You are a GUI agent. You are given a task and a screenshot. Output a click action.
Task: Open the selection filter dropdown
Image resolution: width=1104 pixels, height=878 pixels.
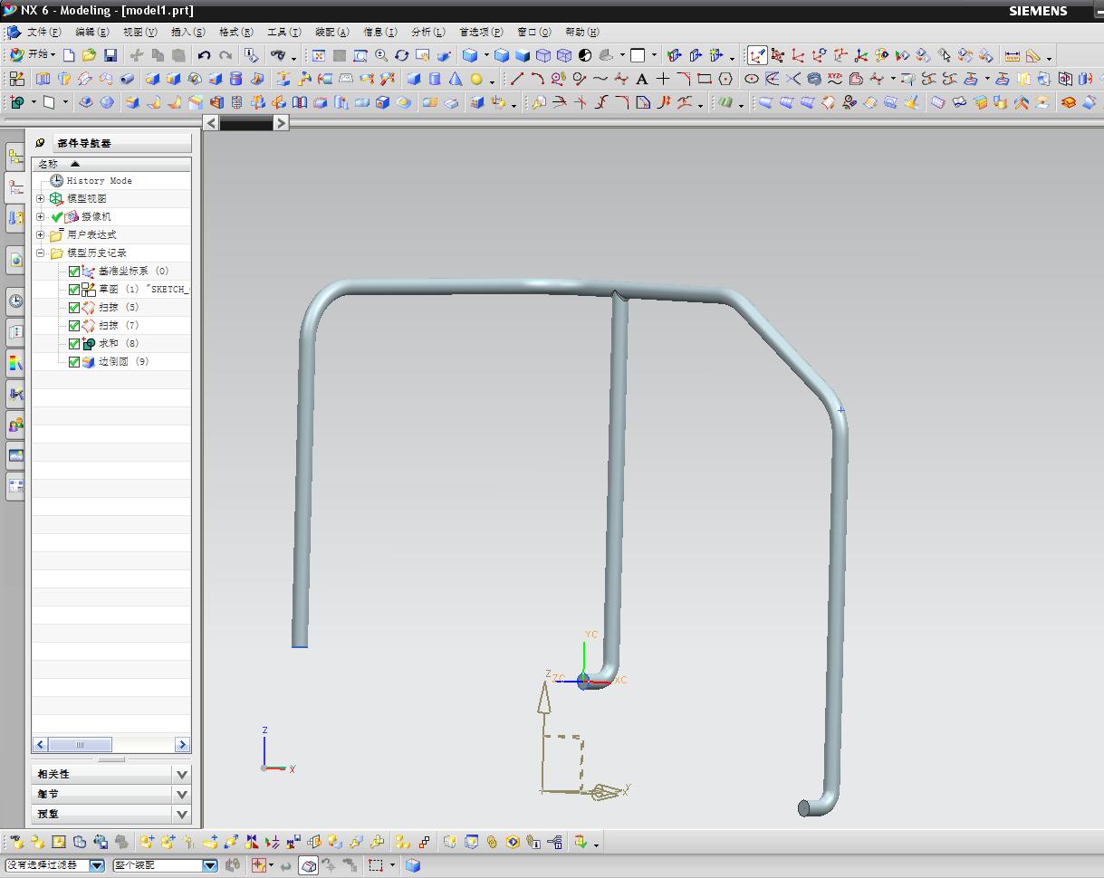(97, 865)
